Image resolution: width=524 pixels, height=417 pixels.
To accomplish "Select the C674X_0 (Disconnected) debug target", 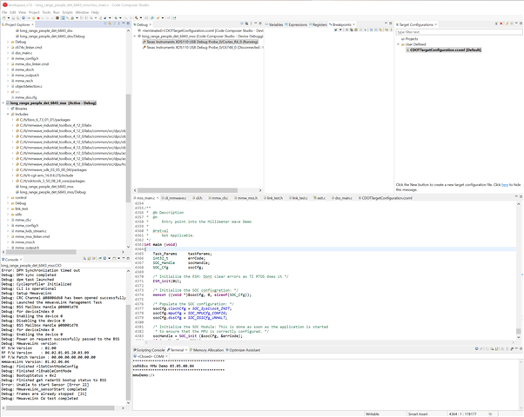I will coord(203,48).
